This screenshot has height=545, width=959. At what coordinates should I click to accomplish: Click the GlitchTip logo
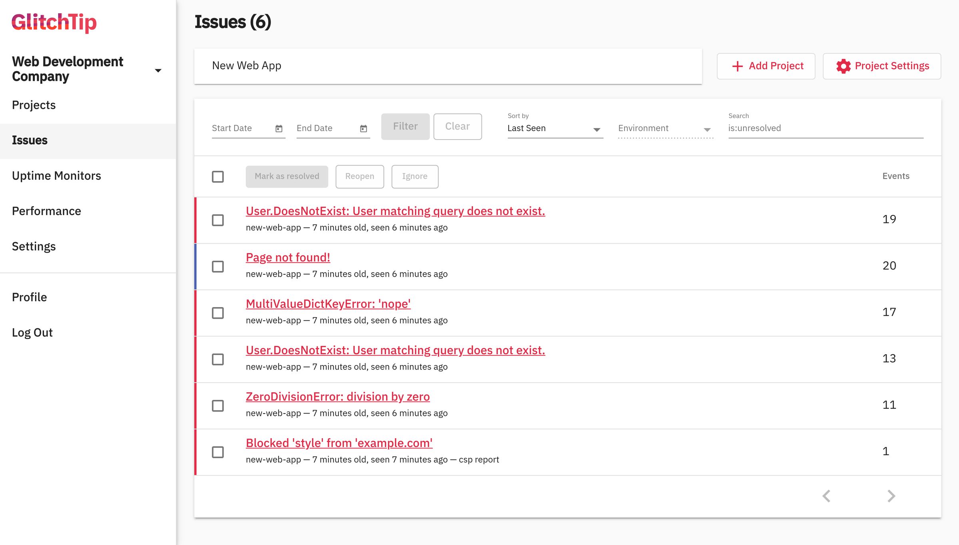coord(54,23)
